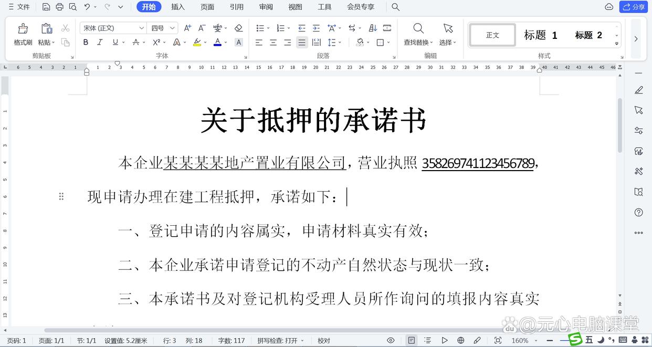Screen dimensions: 652x347
Task: Click the 分享 (Share) button
Action: (634, 7)
